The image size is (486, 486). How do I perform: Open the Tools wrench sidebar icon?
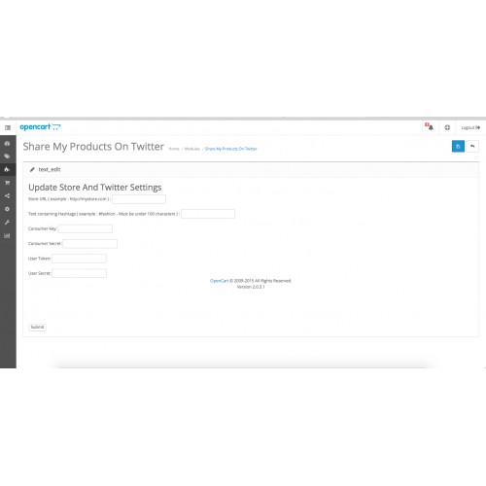(7, 223)
